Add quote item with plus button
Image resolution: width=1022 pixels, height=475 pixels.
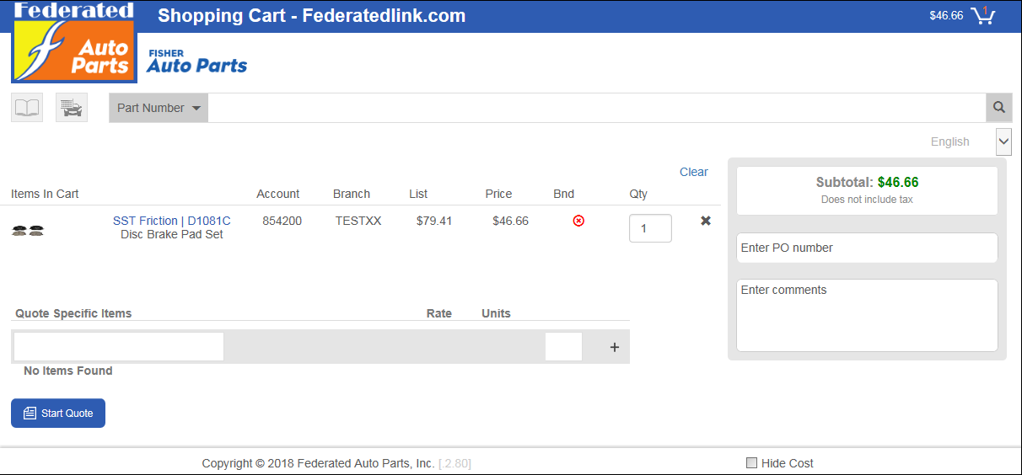point(615,347)
